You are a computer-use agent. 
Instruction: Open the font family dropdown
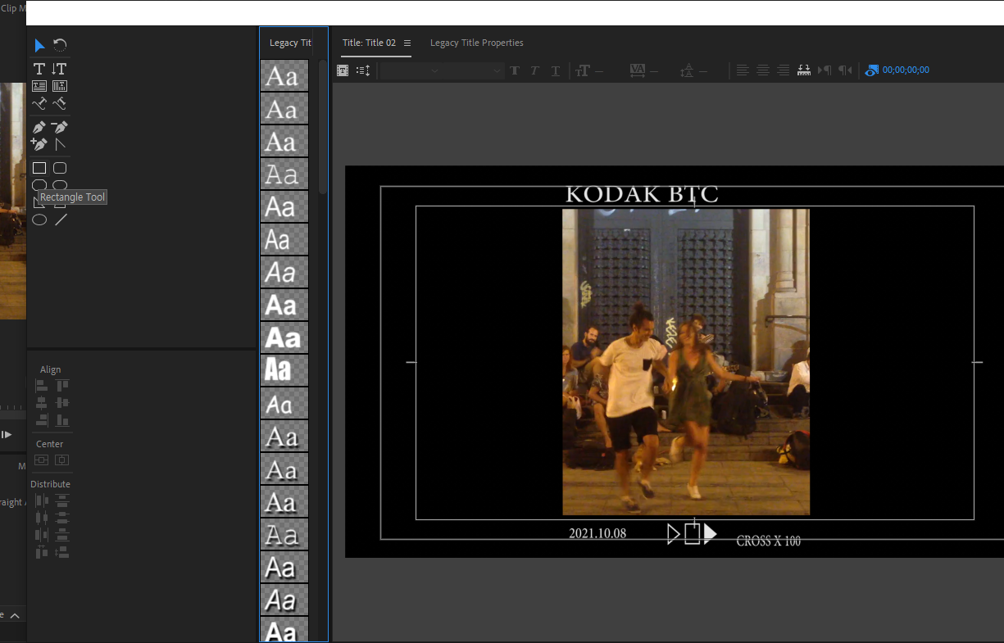(x=411, y=70)
